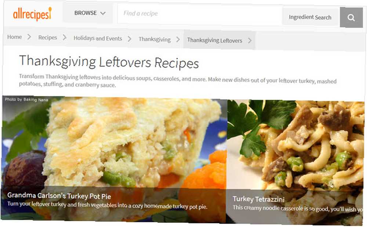Click chevron after Thanksgiving Leftovers breadcrumb
The height and width of the screenshot is (227, 367).
coord(250,41)
